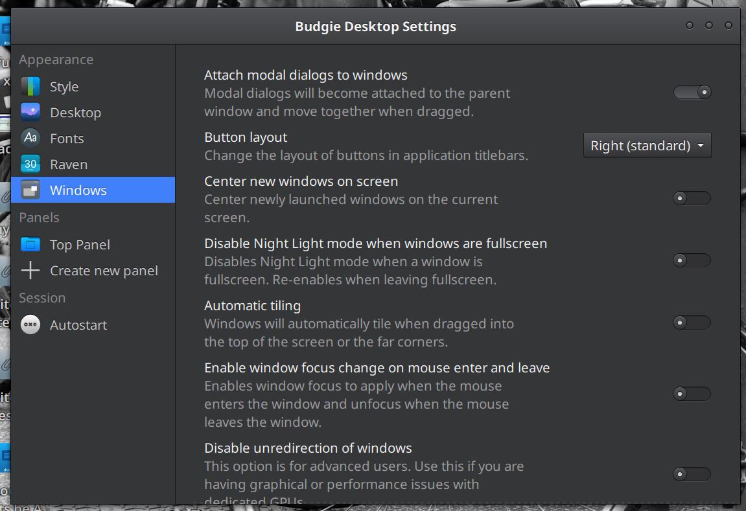Viewport: 746px width, 511px height.
Task: Enable window focus change on mouse enter
Action: pos(692,394)
